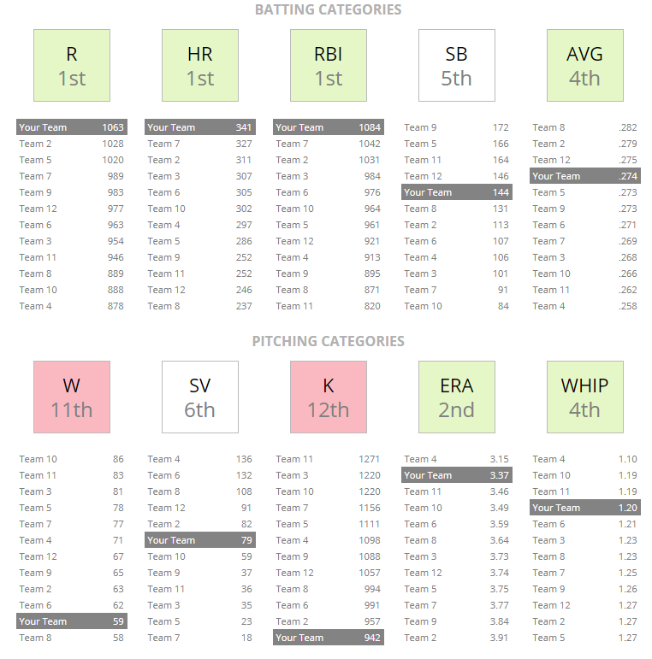Image resolution: width=652 pixels, height=659 pixels.
Task: Click the W 11th category tile
Action: point(72,397)
